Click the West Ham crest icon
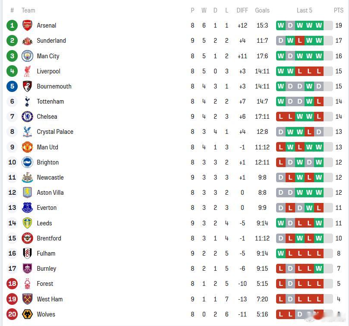The height and width of the screenshot is (326, 349). 27,299
